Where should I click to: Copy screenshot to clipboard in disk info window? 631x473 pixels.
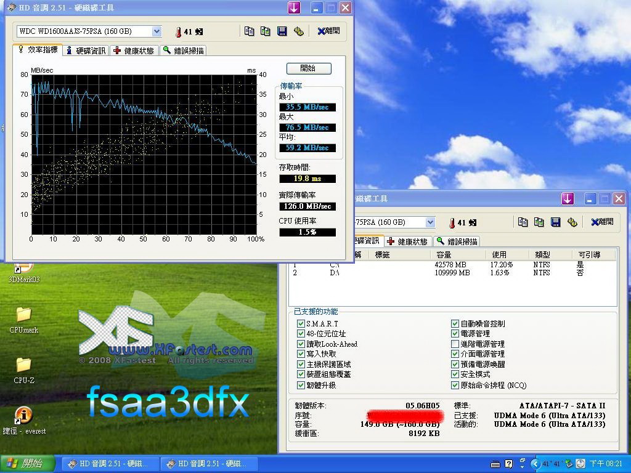pos(539,222)
